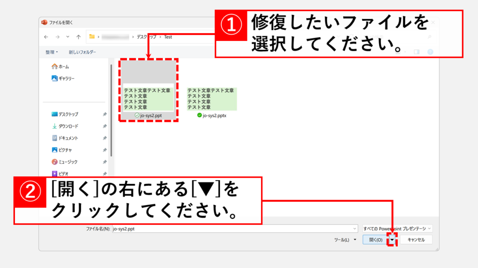Expand the chevron just before デスクトップ in the path
Image resolution: width=478 pixels, height=268 pixels.
click(x=133, y=37)
